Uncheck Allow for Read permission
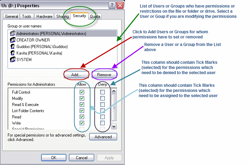This screenshot has width=250, height=165. (x=82, y=117)
